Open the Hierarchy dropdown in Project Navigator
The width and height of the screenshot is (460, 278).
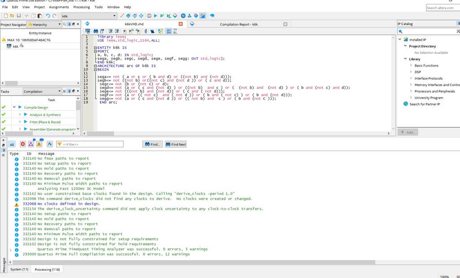pyautogui.click(x=60, y=24)
